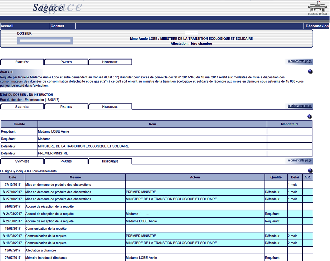Select the Parties tab in the middle tab row
The width and height of the screenshot is (330, 261).
click(66, 107)
